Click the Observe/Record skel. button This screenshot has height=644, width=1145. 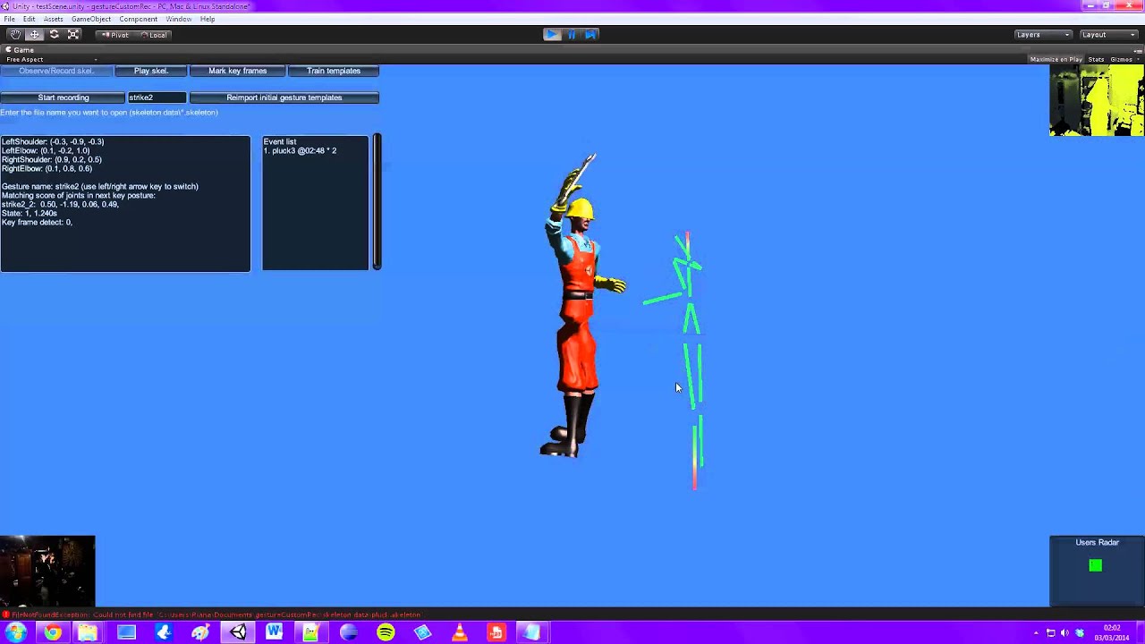tap(56, 71)
